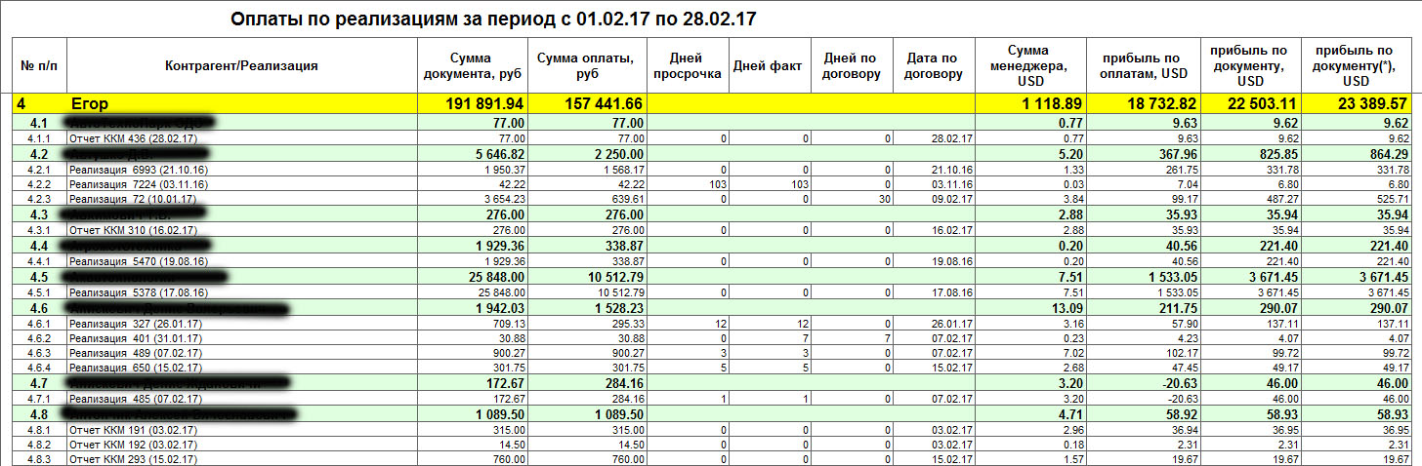
Task: Click the report title 'Оплаты по реализациям'
Action: pyautogui.click(x=493, y=19)
